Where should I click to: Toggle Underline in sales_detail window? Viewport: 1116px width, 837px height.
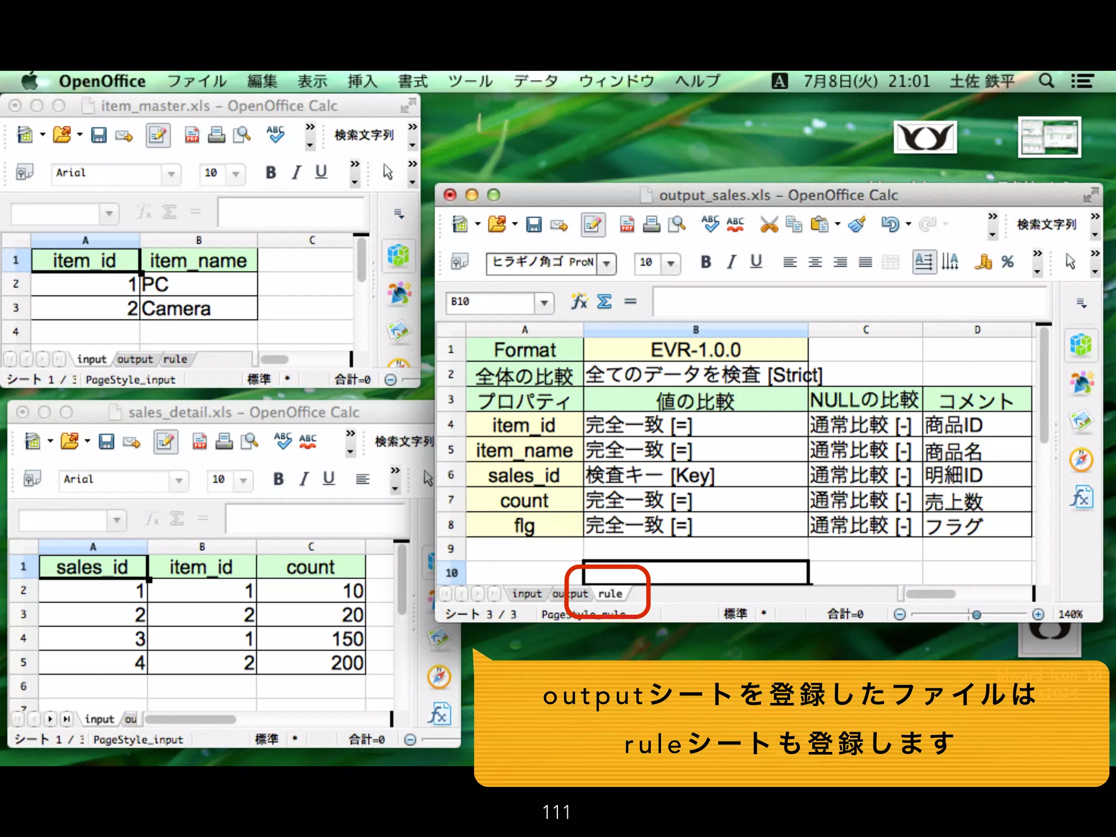point(329,479)
